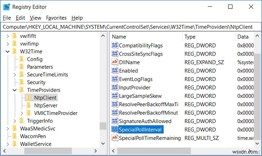Open the Help menu
The height and width of the screenshot is (156, 262).
[77, 18]
